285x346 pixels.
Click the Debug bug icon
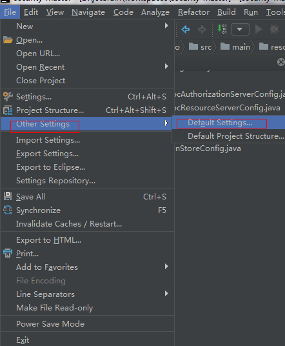click(275, 29)
